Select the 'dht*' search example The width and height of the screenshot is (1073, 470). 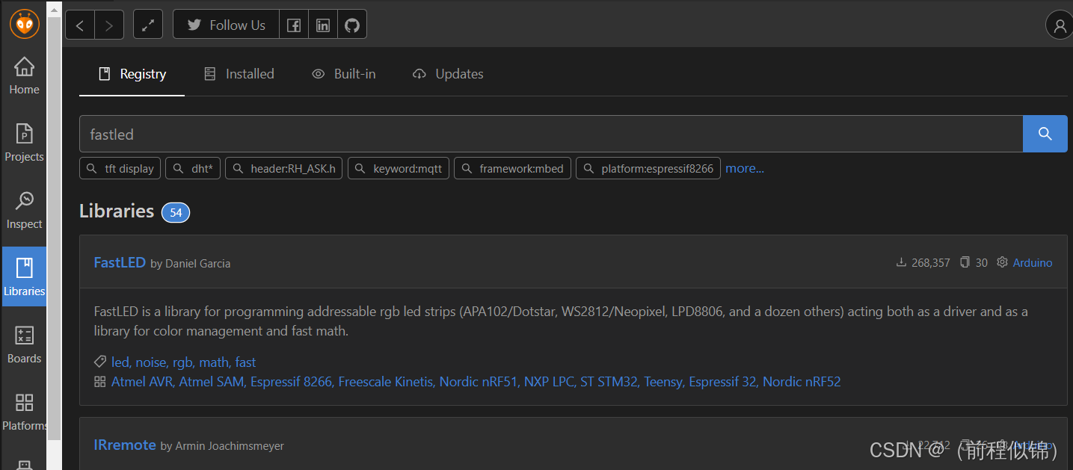pos(193,169)
